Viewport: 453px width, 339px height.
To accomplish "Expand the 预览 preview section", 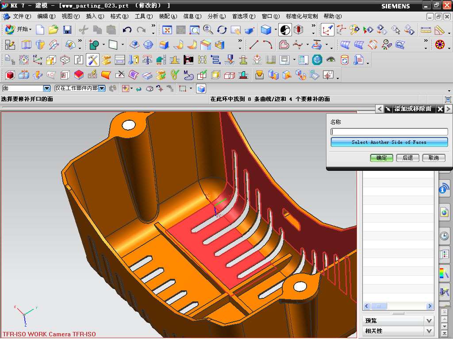I will [429, 321].
